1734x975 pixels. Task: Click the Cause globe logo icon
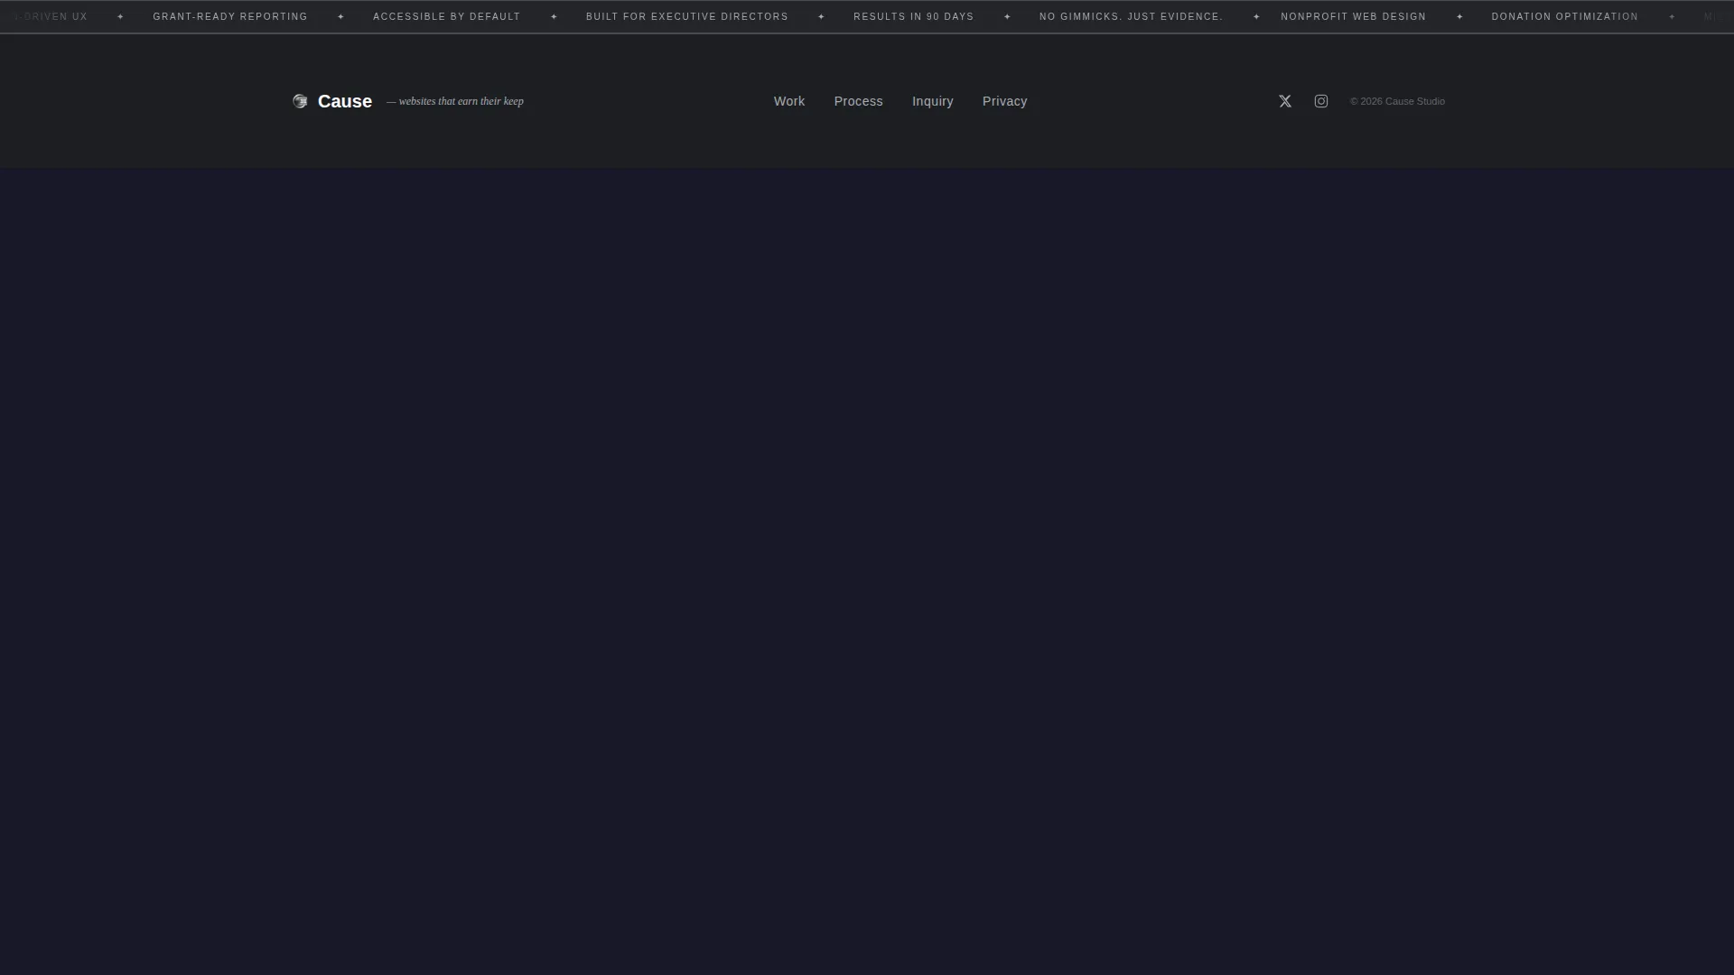[300, 101]
